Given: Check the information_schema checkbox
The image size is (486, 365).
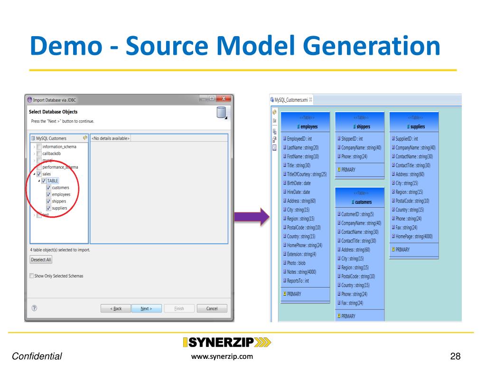Looking at the screenshot, I should (x=39, y=146).
